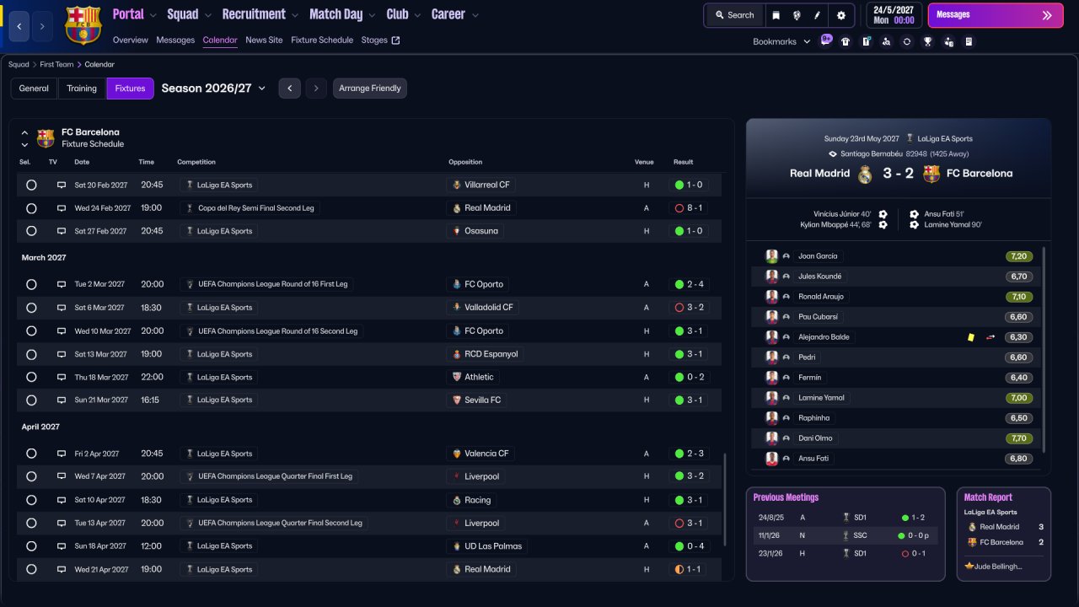Click the date and time display 24/5/2027
Screen dimensions: 1079x607
pos(893,15)
